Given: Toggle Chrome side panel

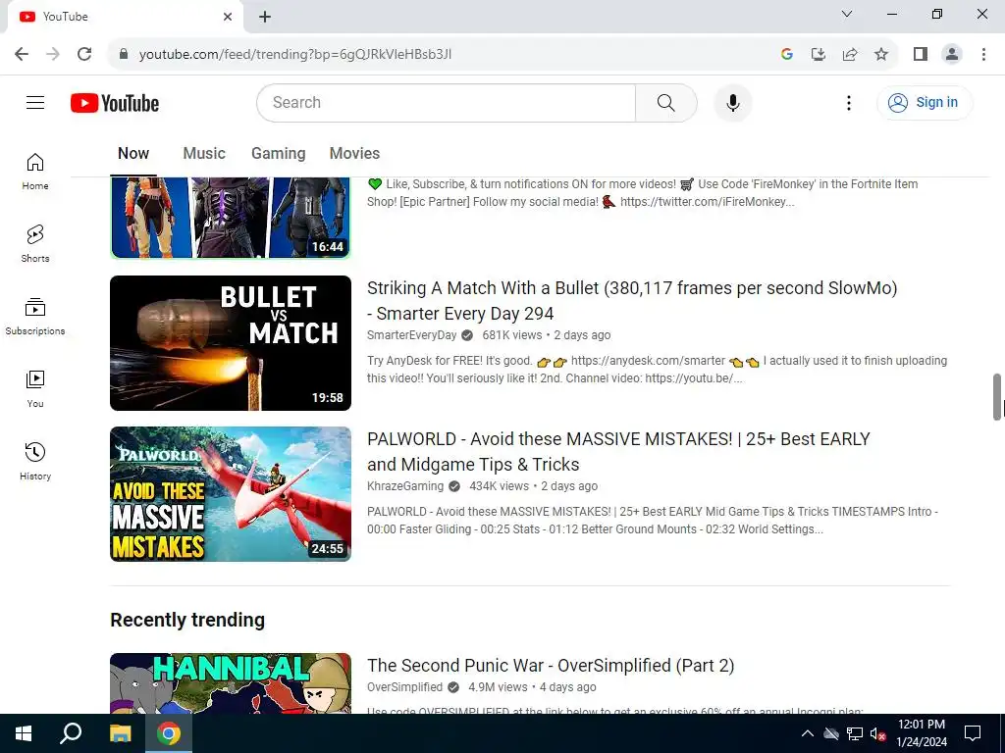Looking at the screenshot, I should coord(921,55).
